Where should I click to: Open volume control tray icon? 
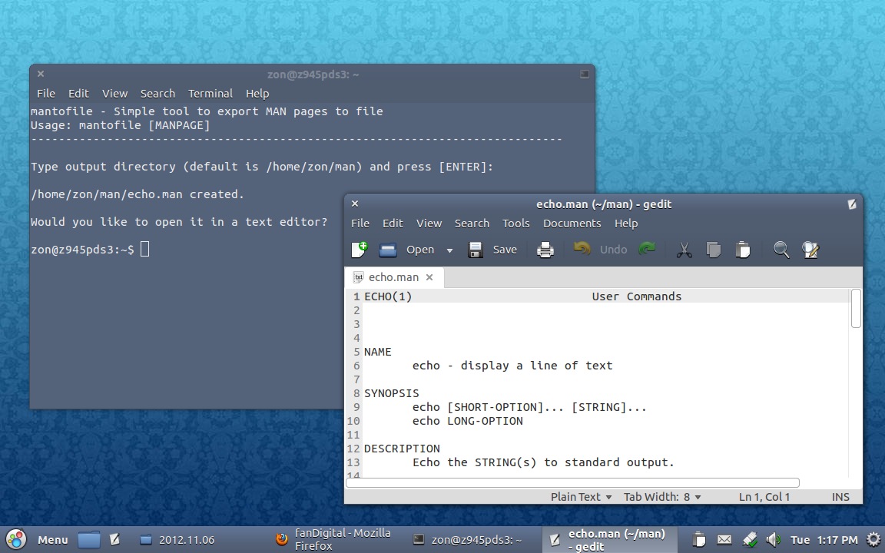pyautogui.click(x=774, y=539)
